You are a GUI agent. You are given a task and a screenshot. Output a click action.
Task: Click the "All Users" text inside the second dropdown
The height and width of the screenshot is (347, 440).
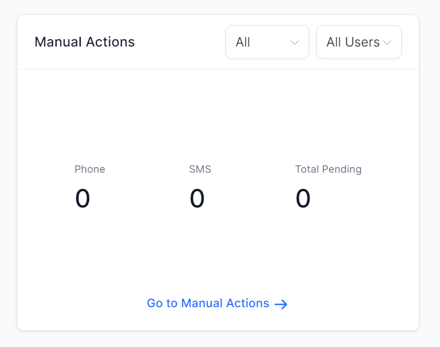point(353,43)
